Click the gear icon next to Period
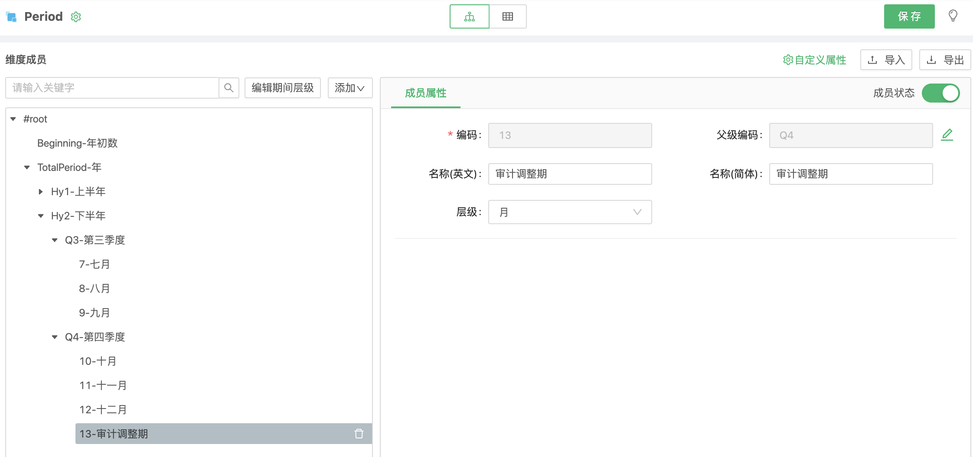Image resolution: width=973 pixels, height=457 pixels. pos(76,17)
